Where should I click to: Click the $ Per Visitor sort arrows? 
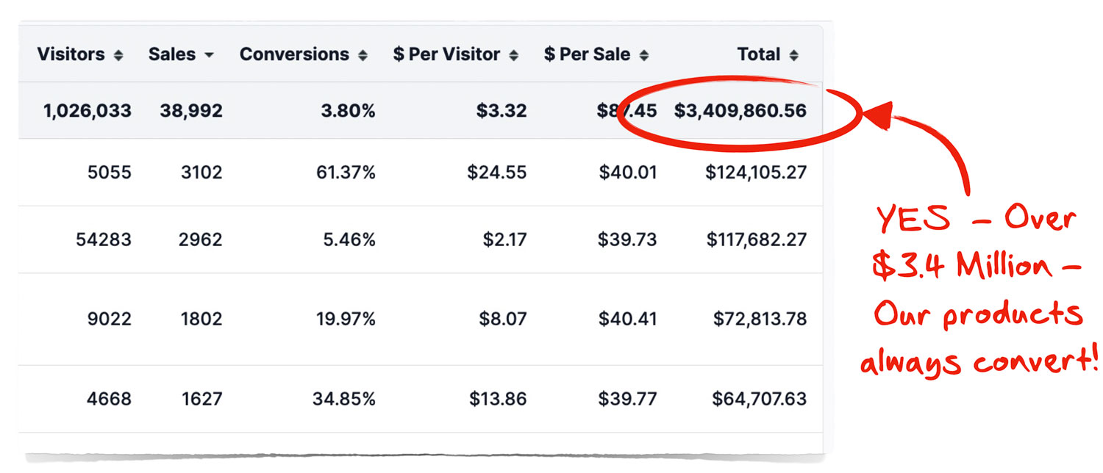point(513,56)
